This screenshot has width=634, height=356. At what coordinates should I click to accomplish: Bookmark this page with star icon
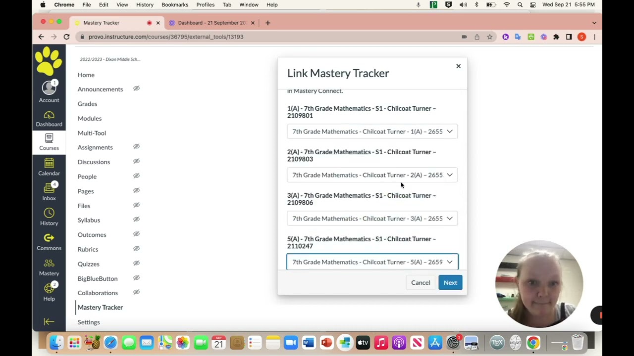point(489,37)
